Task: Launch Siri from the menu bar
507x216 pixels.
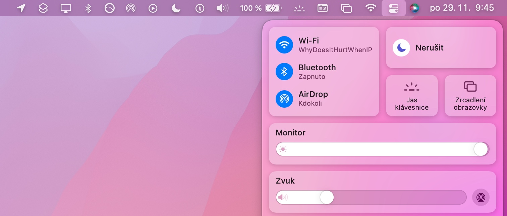Action: 414,8
